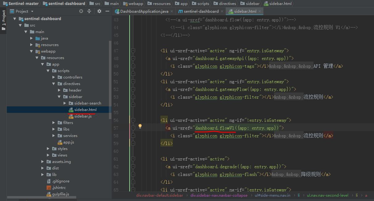This screenshot has height=201, width=374.
Task: Click the .jshintrc file icon
Action: (x=49, y=188)
